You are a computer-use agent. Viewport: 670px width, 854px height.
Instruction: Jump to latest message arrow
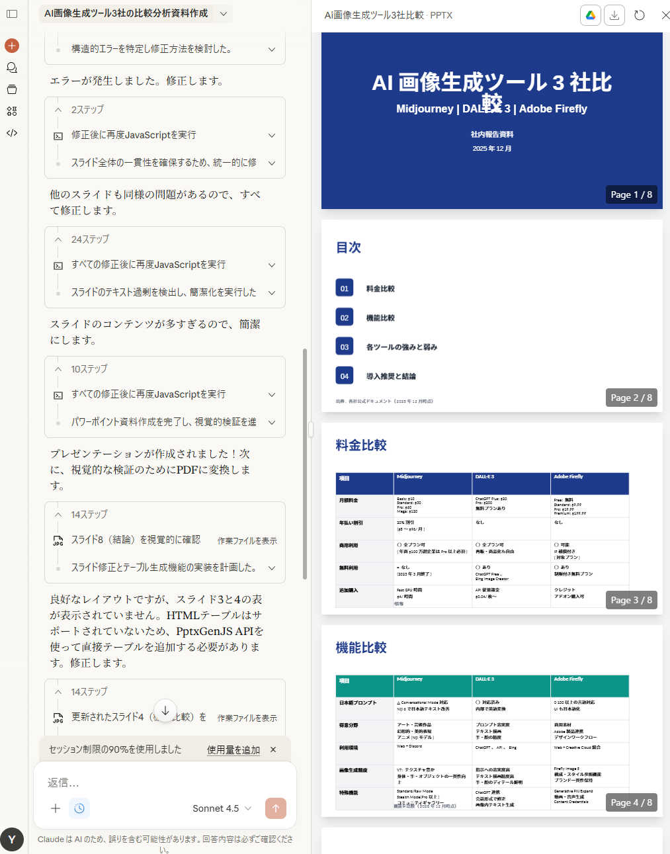point(165,710)
